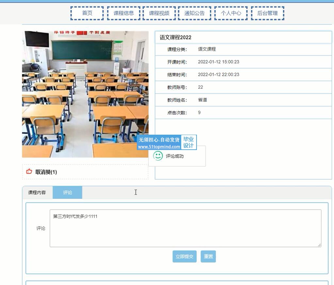Select the 评论 tab
The height and width of the screenshot is (285, 334).
pyautogui.click(x=67, y=192)
